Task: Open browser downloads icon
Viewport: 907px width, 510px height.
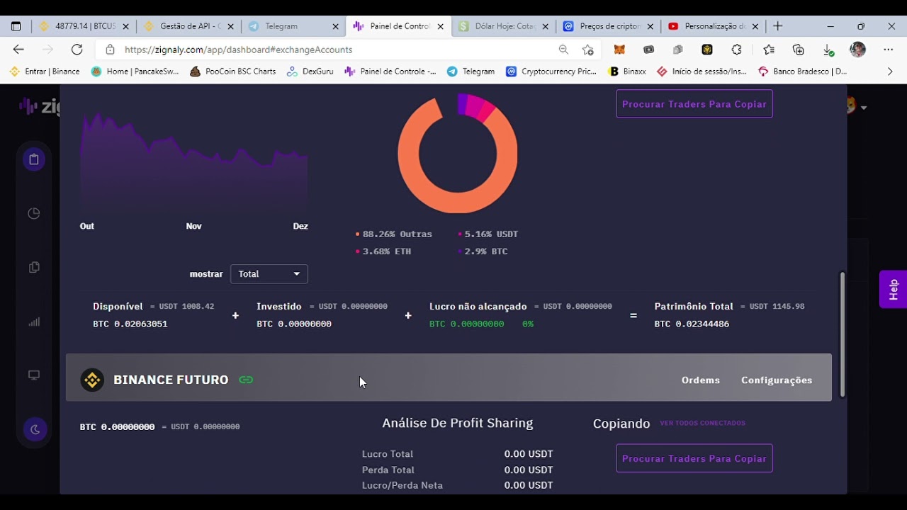Action: (x=828, y=50)
